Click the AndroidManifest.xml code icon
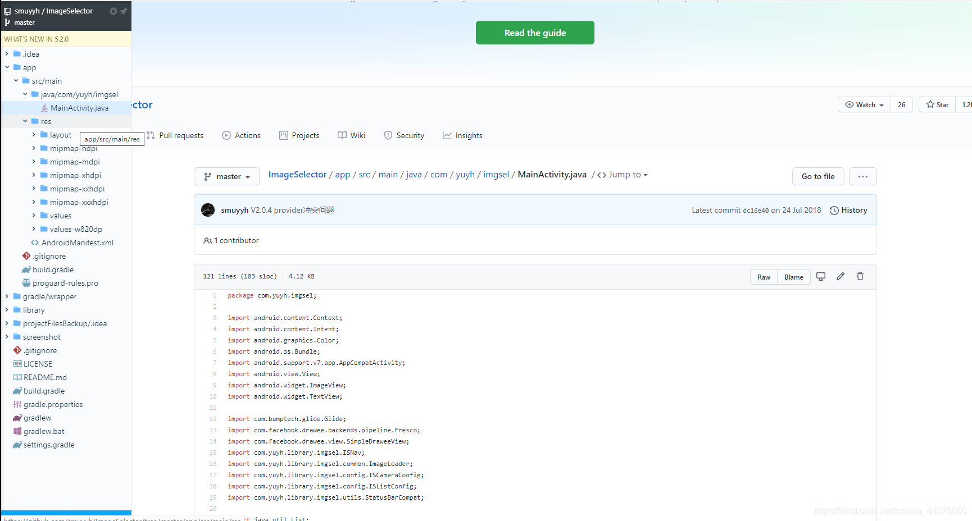This screenshot has width=972, height=521. [x=35, y=243]
